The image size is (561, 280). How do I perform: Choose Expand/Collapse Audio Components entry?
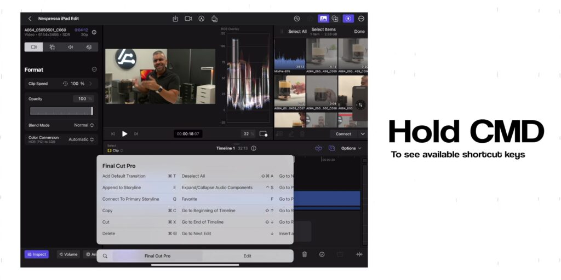(x=227, y=188)
